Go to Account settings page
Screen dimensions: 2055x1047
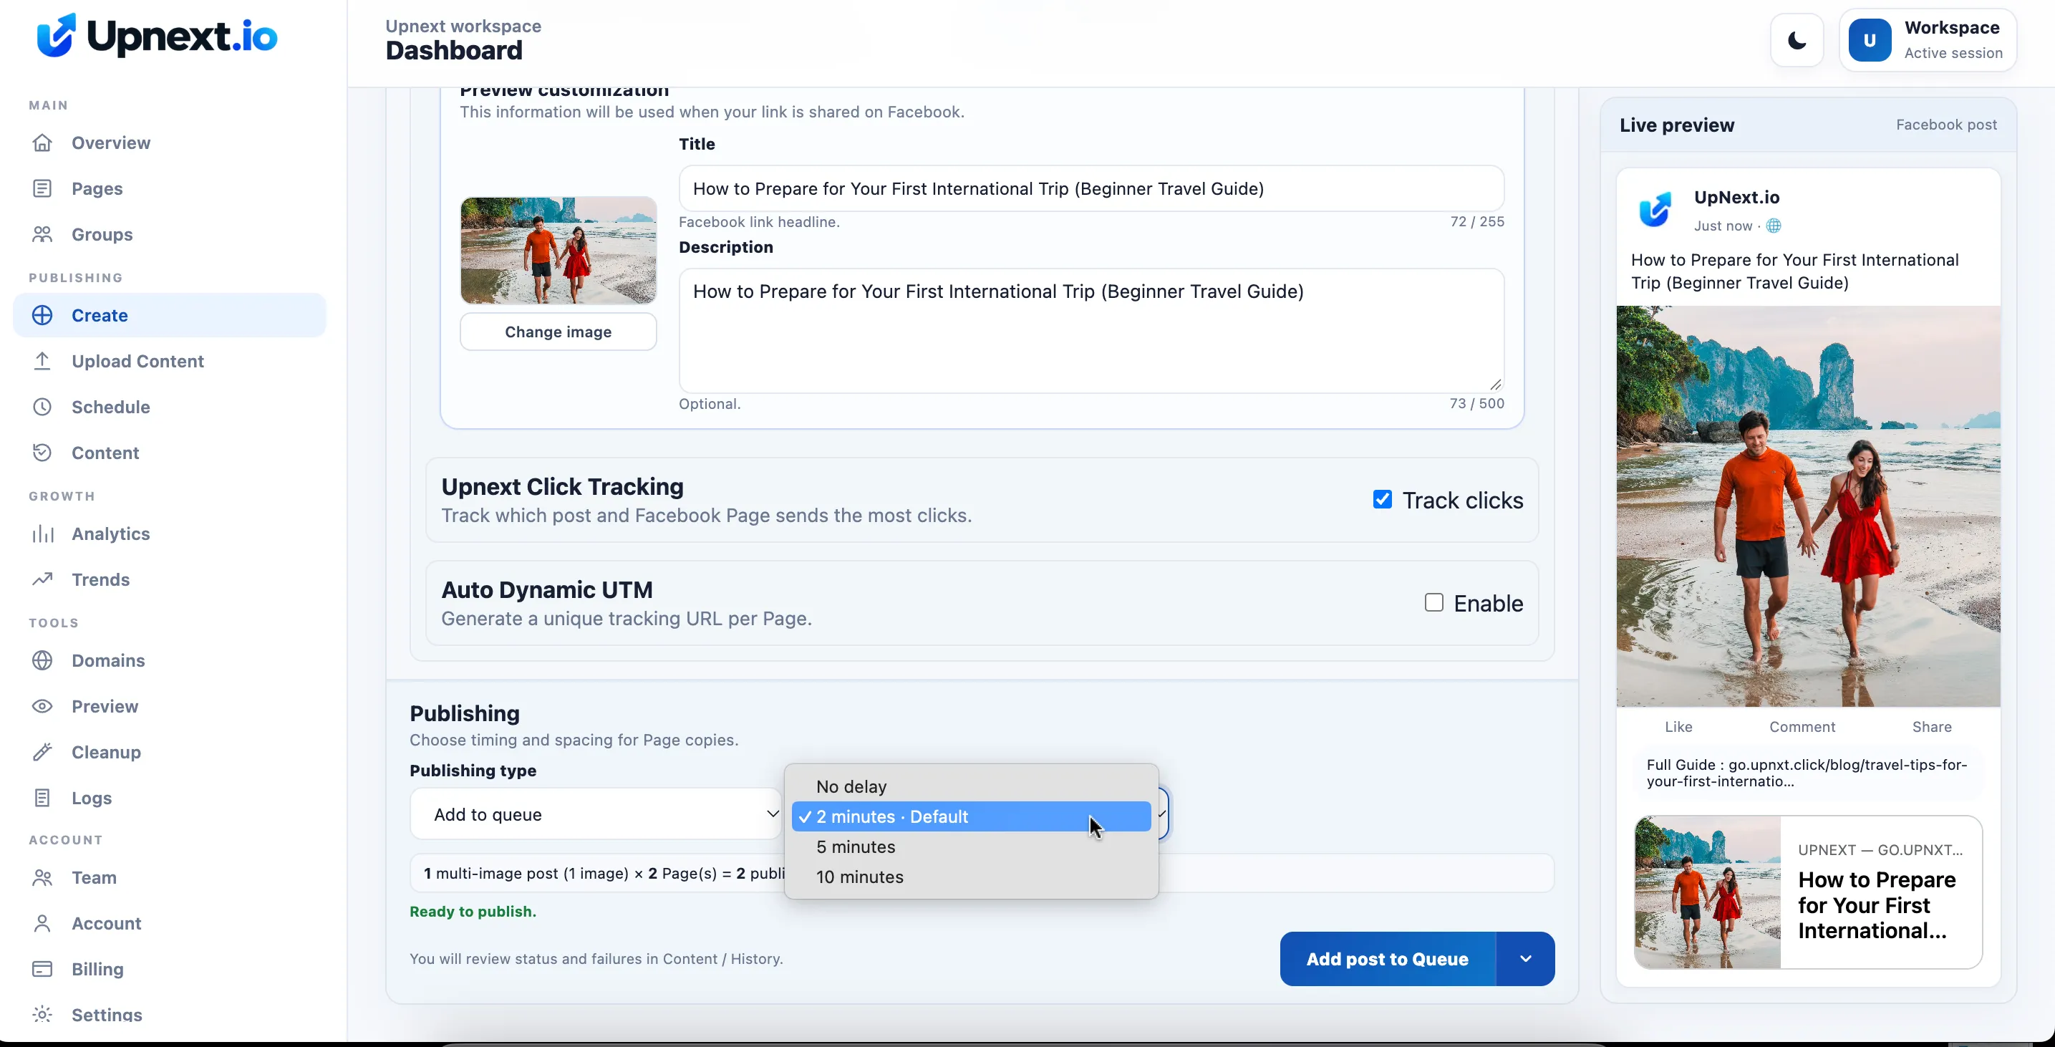[x=106, y=923]
